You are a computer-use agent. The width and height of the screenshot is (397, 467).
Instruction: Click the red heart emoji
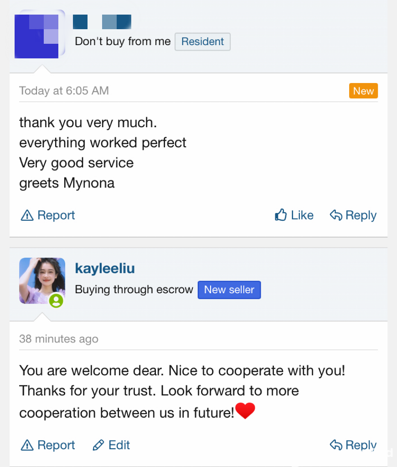pos(245,411)
